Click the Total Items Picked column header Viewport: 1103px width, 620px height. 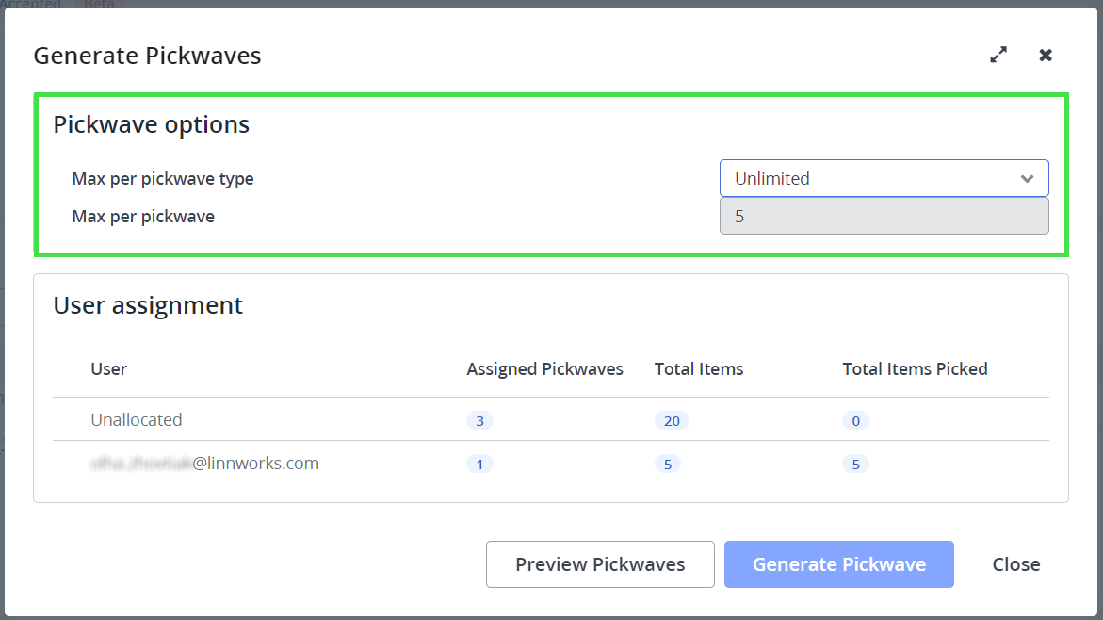tap(915, 369)
